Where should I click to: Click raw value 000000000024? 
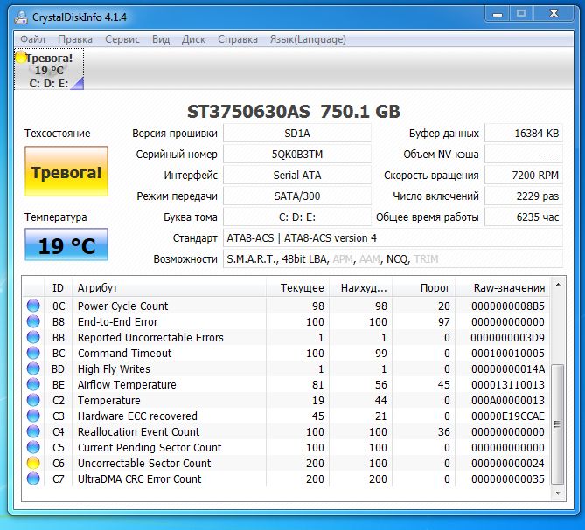coord(508,463)
